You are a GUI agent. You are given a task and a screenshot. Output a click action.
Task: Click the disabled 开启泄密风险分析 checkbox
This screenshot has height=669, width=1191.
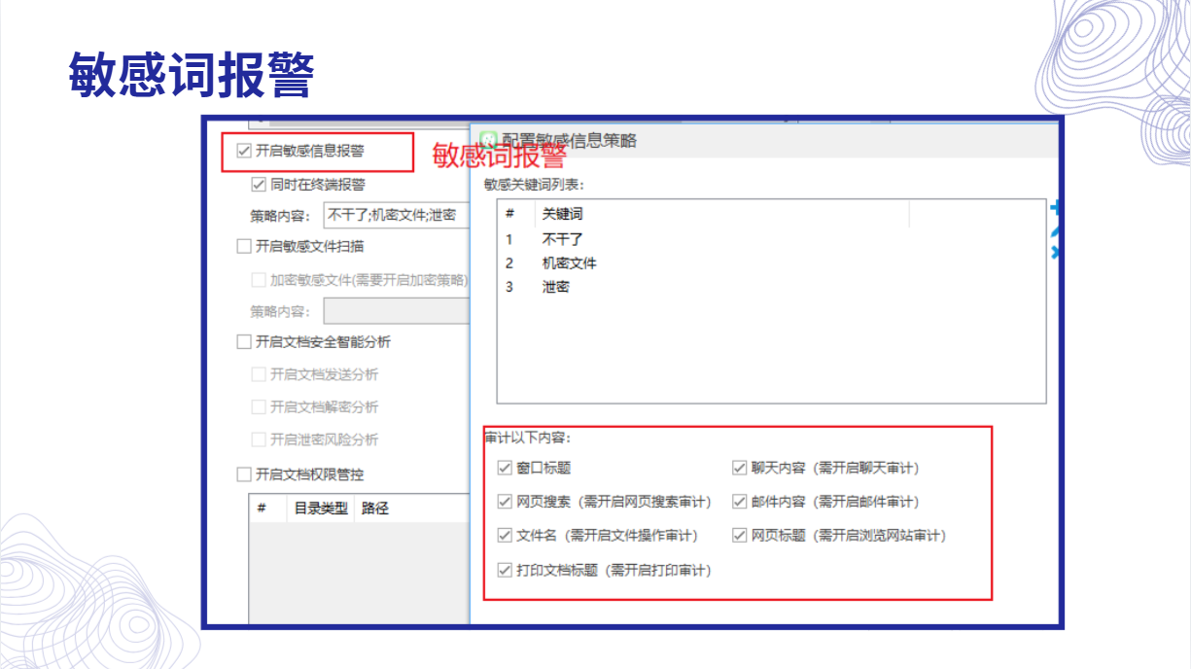(x=259, y=440)
